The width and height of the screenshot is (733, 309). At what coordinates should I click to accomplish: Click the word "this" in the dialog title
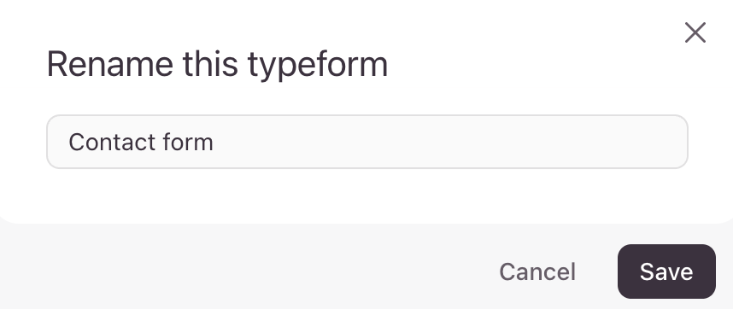point(210,64)
